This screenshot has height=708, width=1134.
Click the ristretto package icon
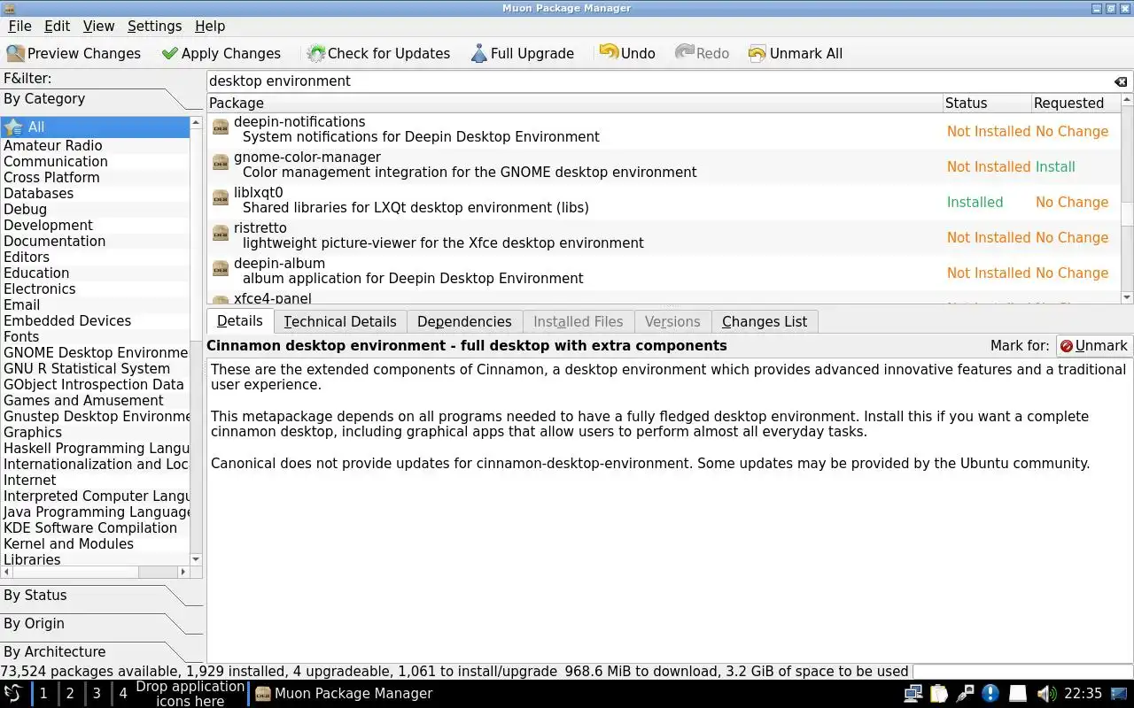[221, 235]
